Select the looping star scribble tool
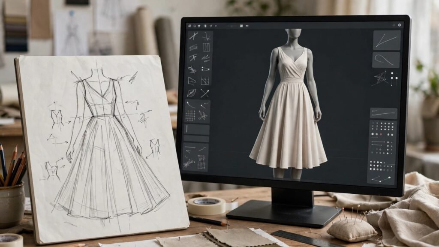This screenshot has width=439, height=247. click(x=203, y=115)
